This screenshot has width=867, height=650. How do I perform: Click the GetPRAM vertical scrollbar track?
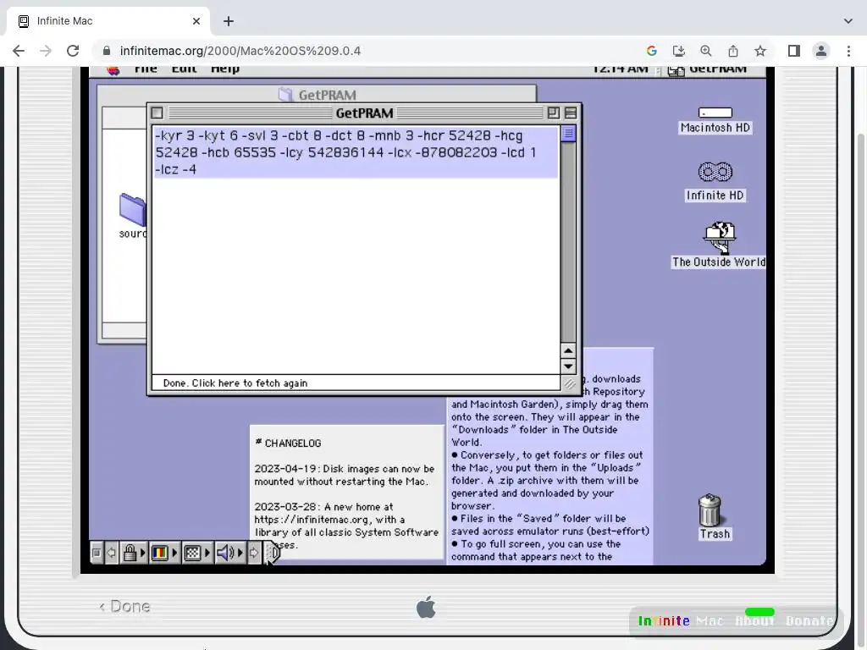568,242
